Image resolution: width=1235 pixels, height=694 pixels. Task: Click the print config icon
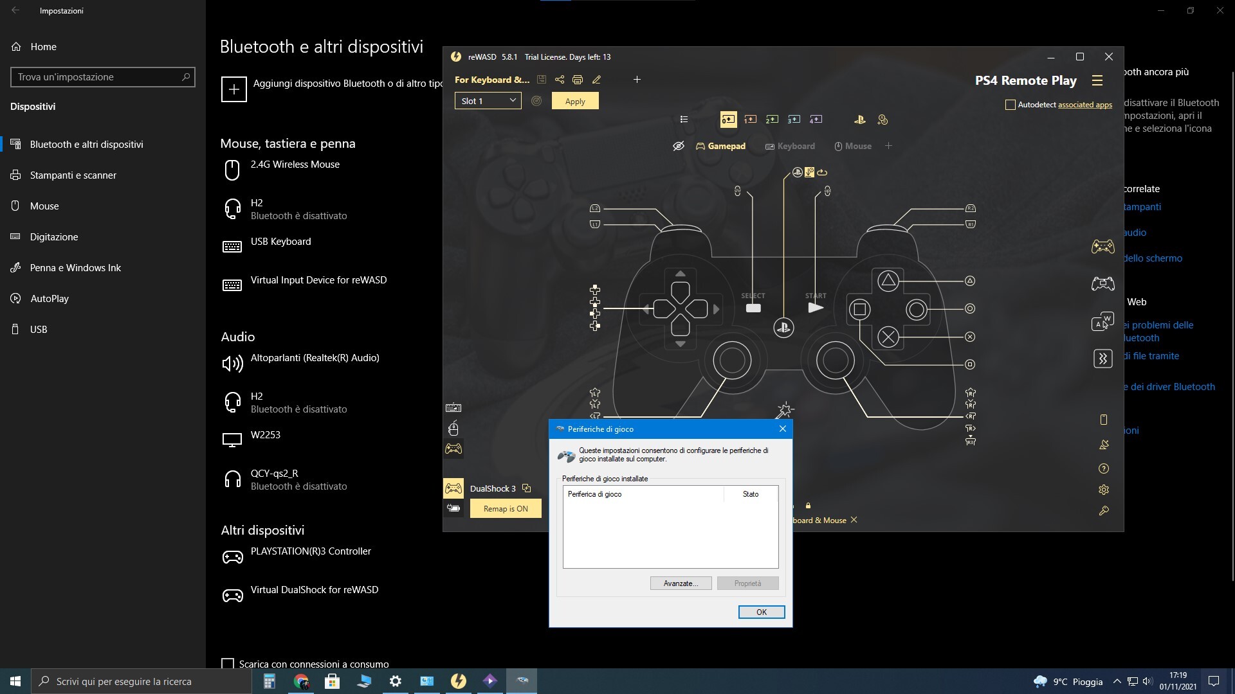pos(578,80)
